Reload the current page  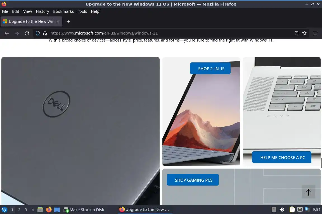pyautogui.click(x=27, y=33)
